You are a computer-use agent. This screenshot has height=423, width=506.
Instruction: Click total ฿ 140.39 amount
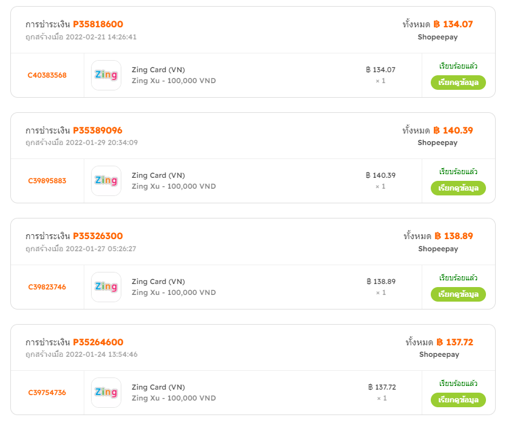(x=453, y=130)
